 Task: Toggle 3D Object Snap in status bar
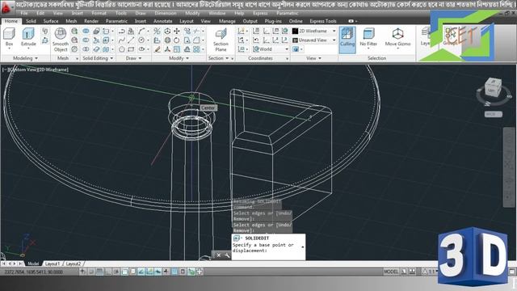pos(132,272)
